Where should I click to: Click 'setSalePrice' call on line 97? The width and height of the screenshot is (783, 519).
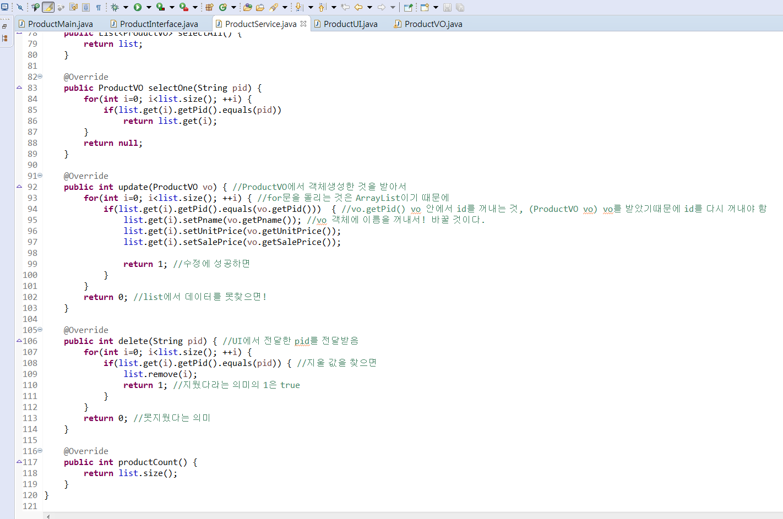pyautogui.click(x=213, y=242)
